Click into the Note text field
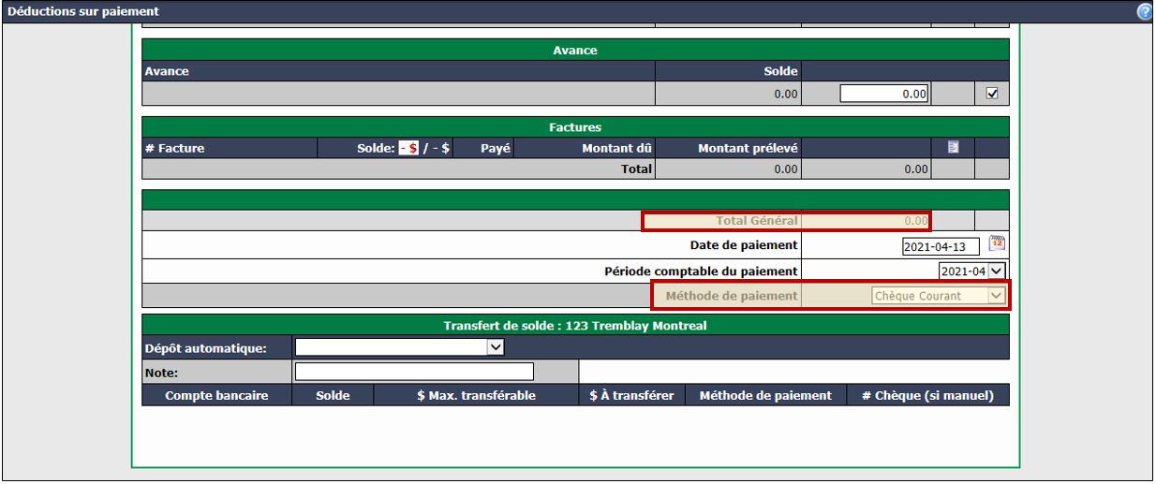Screen dimensions: 1156x484 click(414, 372)
